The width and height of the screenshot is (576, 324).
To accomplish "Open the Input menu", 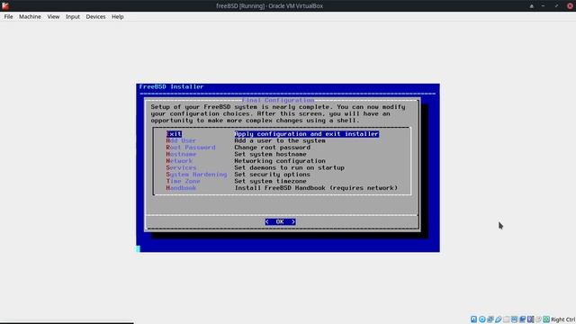I will coord(73,16).
